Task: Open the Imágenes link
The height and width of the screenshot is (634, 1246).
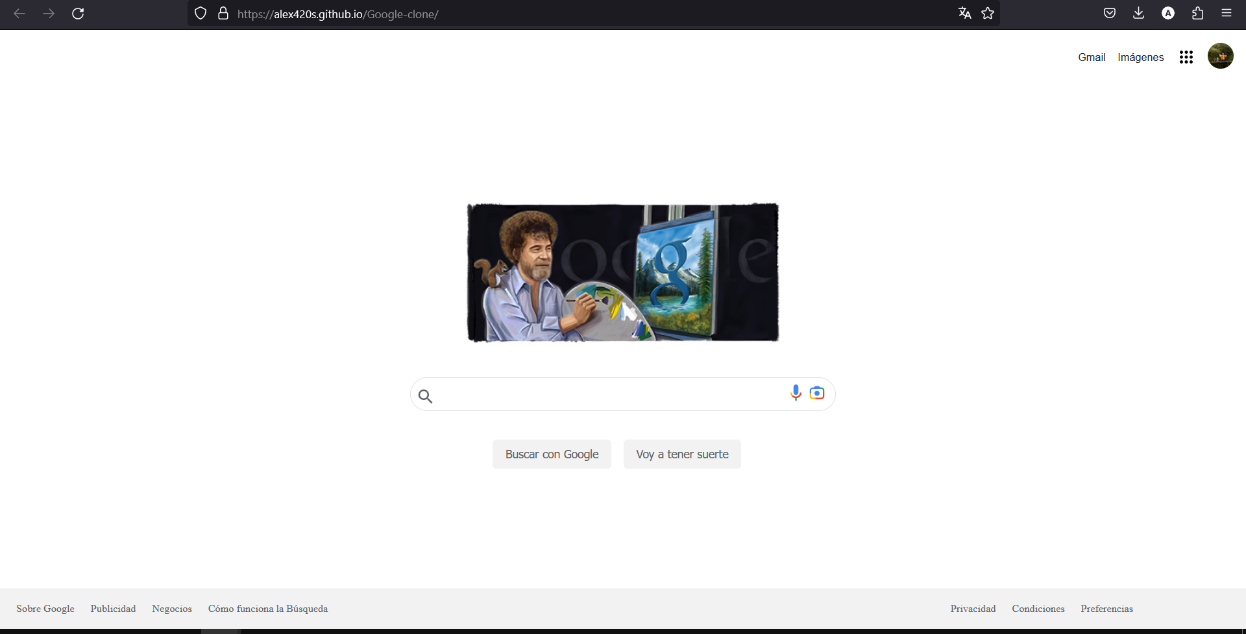Action: (1141, 57)
